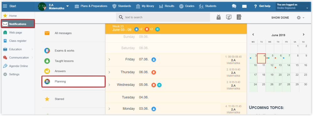Click the text to search field

(x=163, y=17)
